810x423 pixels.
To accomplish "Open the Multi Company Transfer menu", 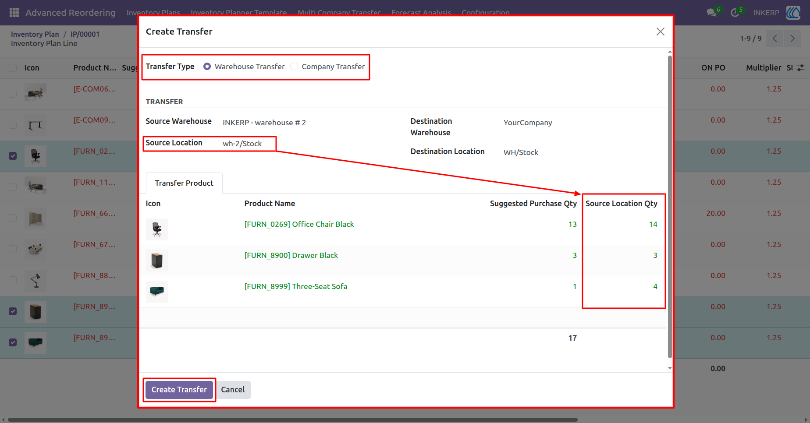I will click(339, 13).
